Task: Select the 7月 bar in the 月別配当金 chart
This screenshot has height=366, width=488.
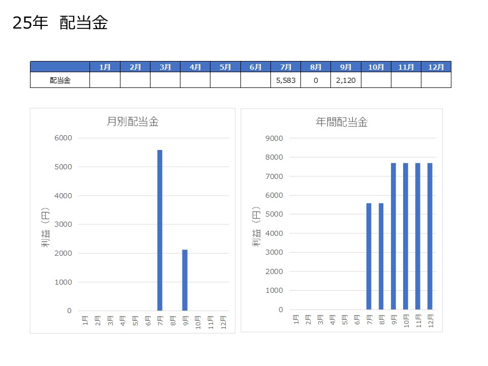Action: (x=160, y=230)
